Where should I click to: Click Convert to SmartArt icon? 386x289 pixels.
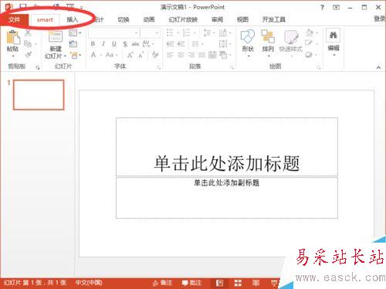(223, 55)
